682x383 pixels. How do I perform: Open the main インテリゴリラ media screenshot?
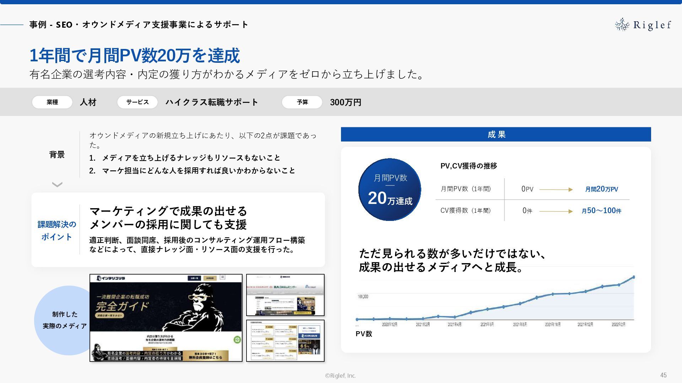[x=166, y=318]
